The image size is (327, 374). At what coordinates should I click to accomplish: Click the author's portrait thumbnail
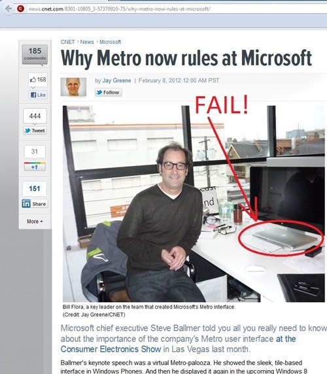73,87
